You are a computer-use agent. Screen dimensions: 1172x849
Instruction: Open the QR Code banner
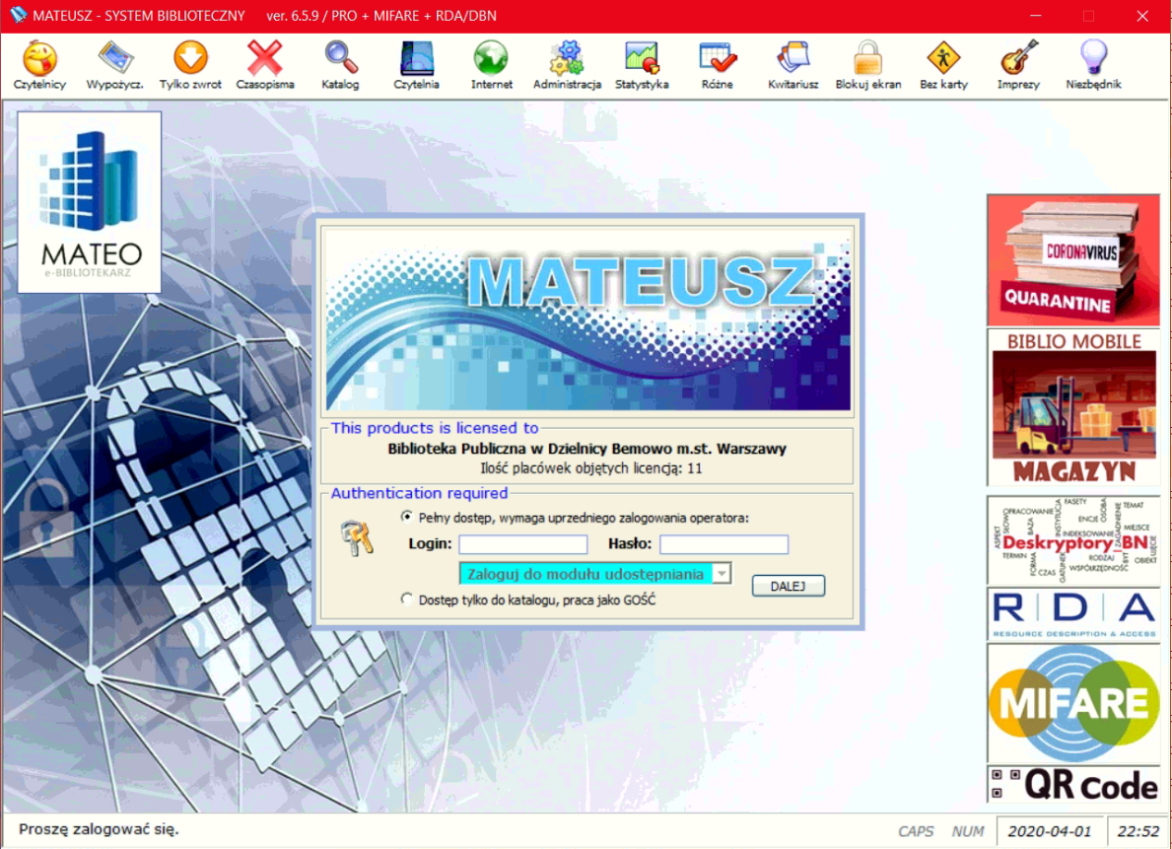point(1072,785)
